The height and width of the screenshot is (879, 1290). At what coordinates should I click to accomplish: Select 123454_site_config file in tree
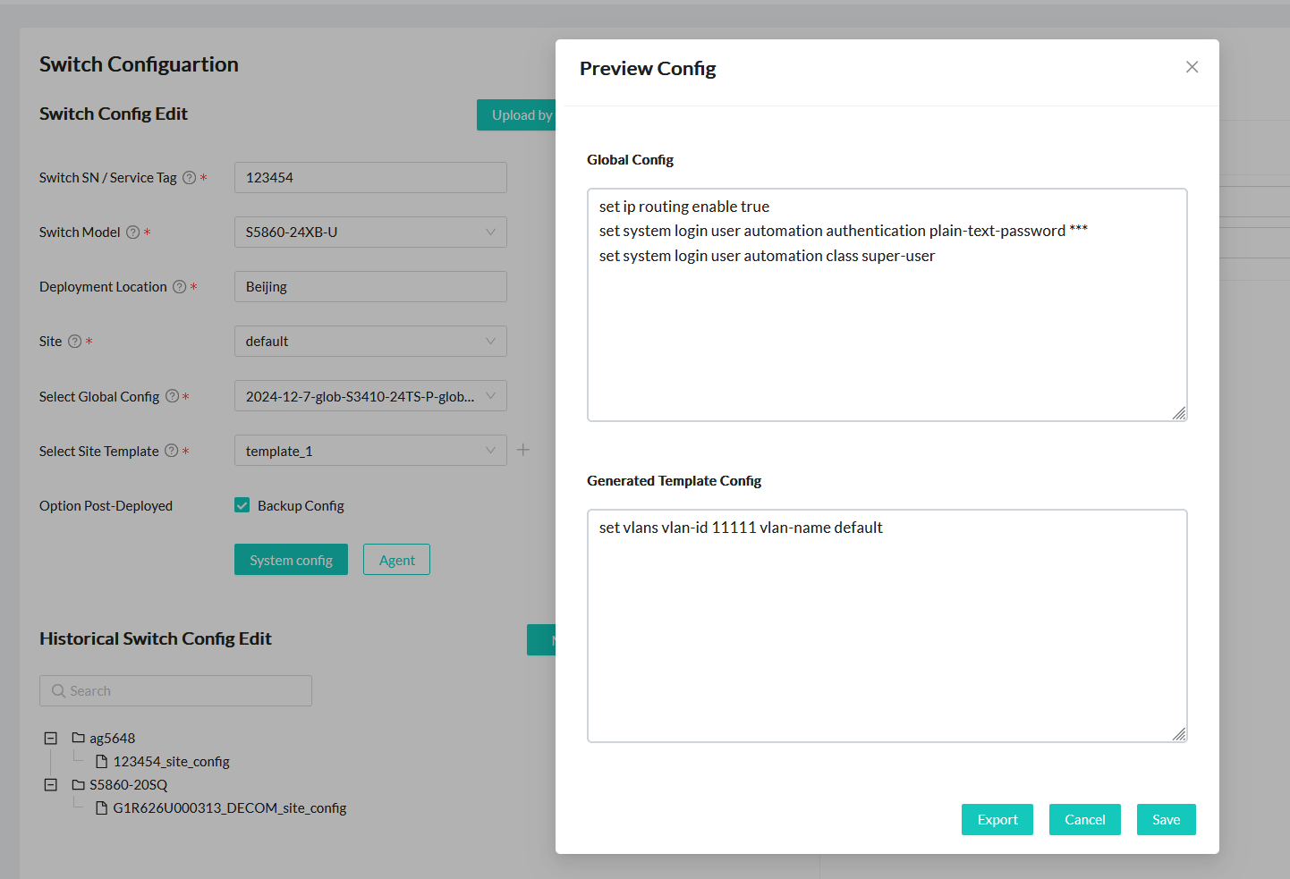171,762
